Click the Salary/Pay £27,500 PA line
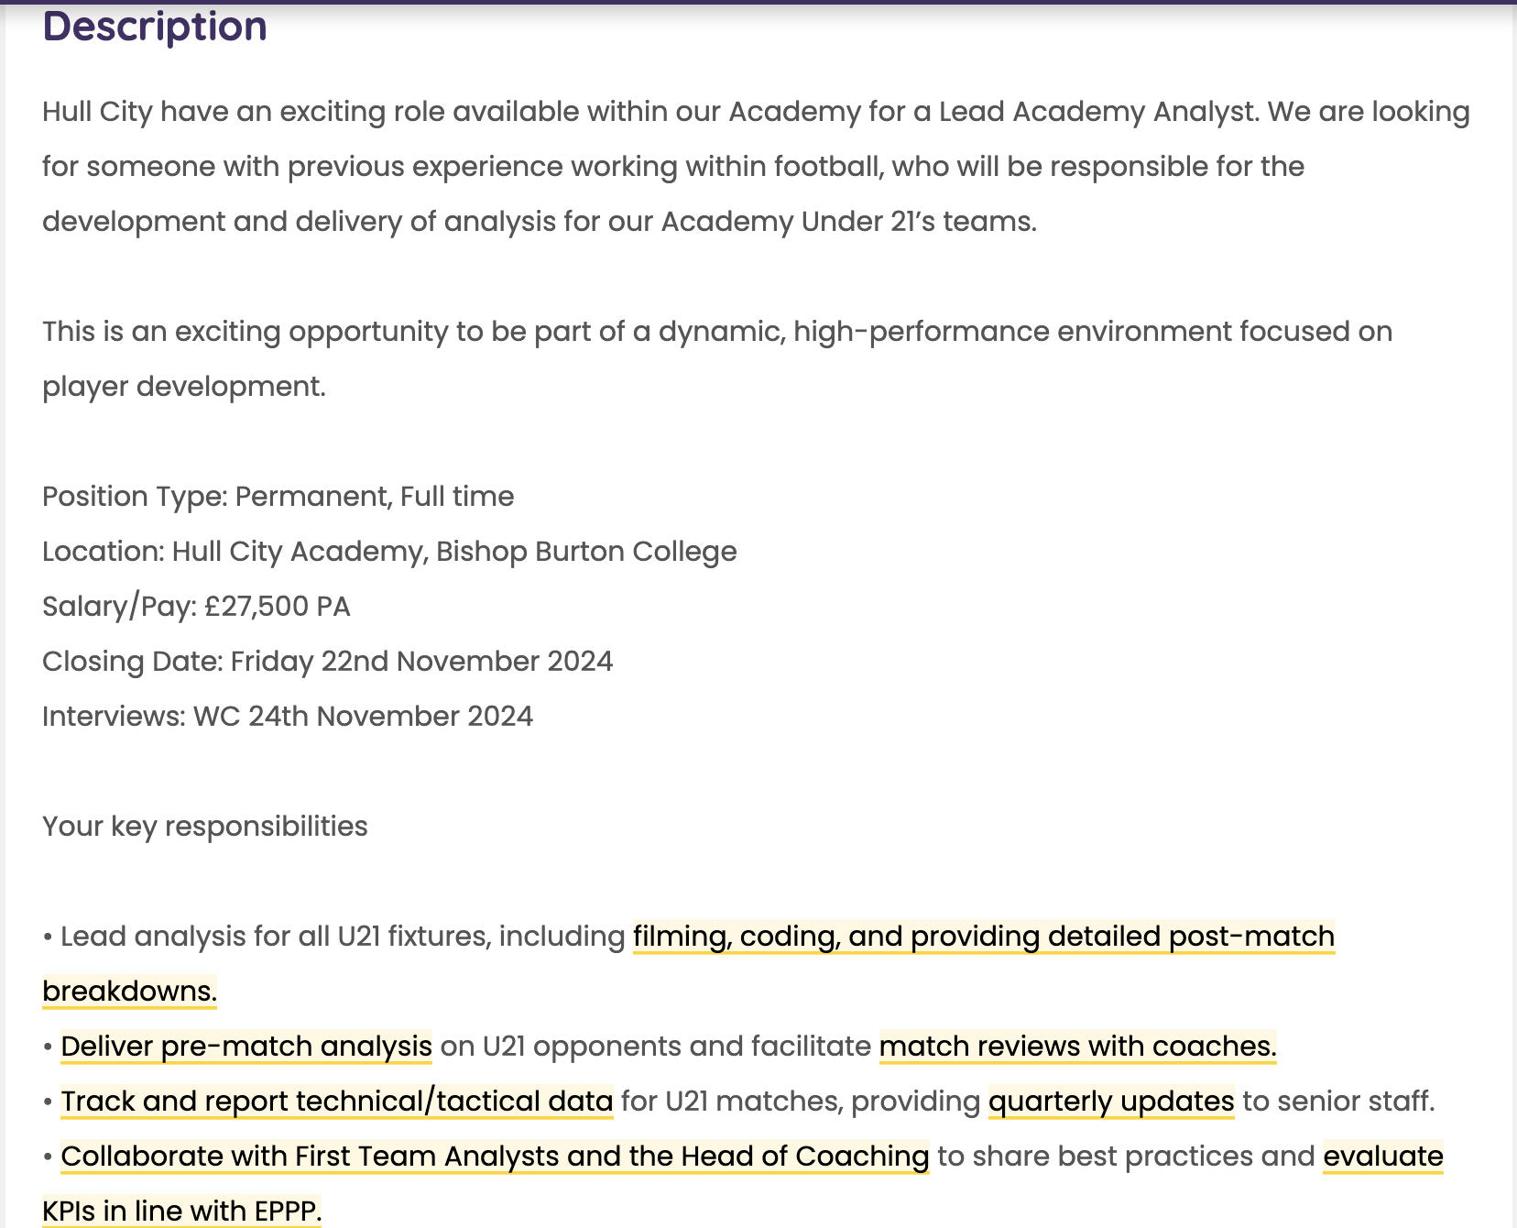The width and height of the screenshot is (1517, 1228). pyautogui.click(x=196, y=607)
